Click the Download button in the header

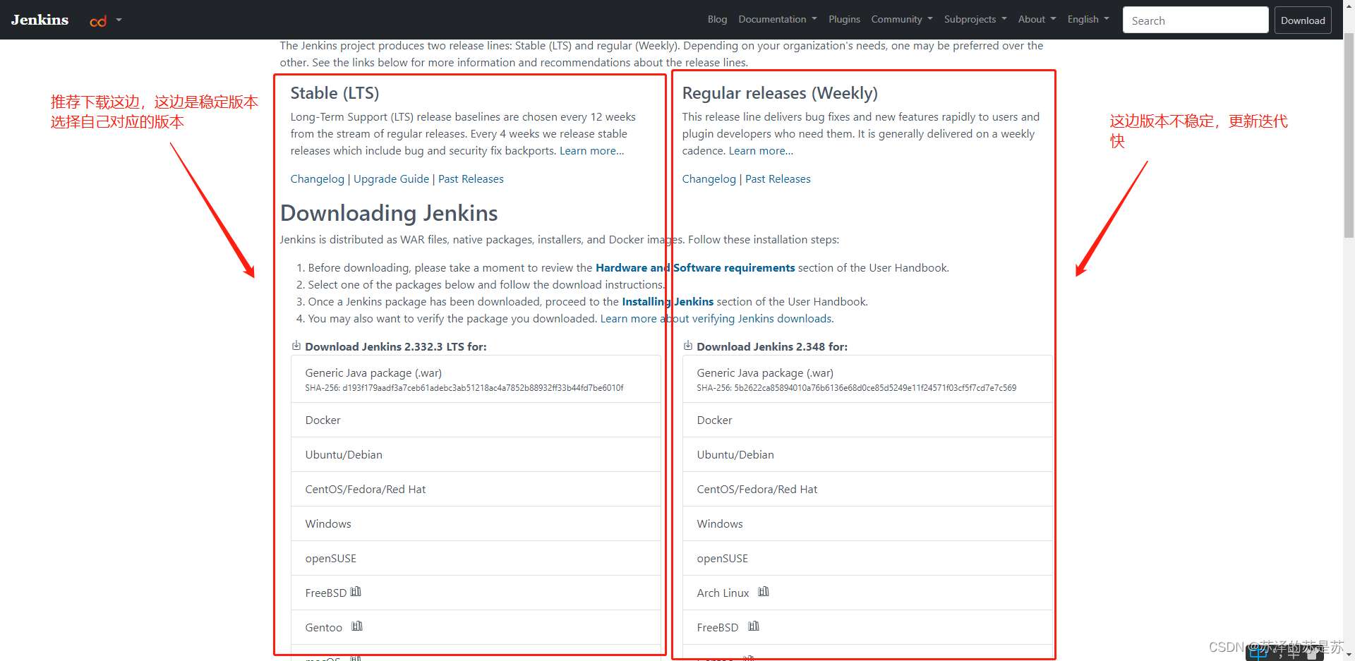point(1303,20)
